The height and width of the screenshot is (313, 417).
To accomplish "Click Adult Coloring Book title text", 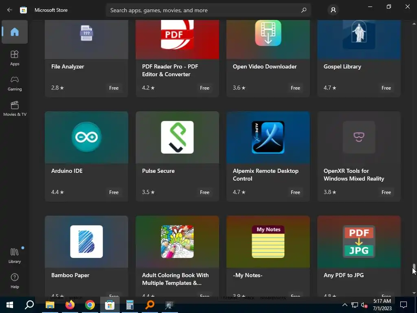I will click(x=175, y=279).
